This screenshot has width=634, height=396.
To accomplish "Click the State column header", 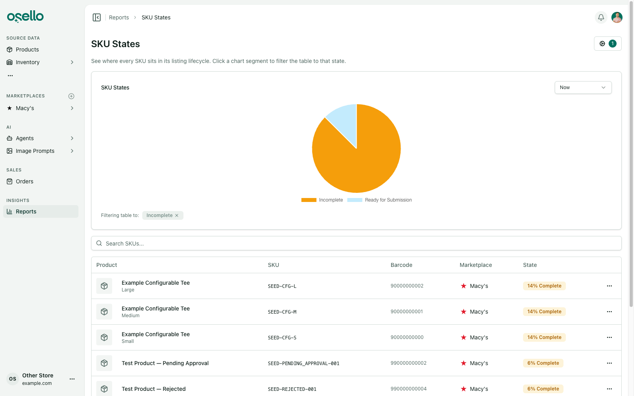I will [x=530, y=265].
